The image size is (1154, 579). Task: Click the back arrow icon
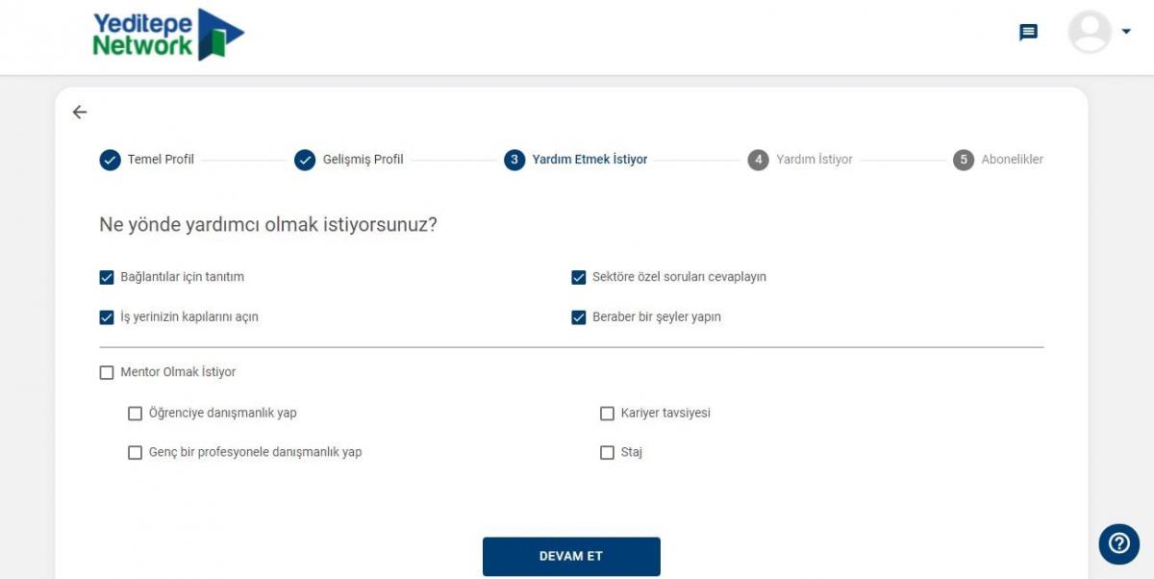tap(80, 113)
